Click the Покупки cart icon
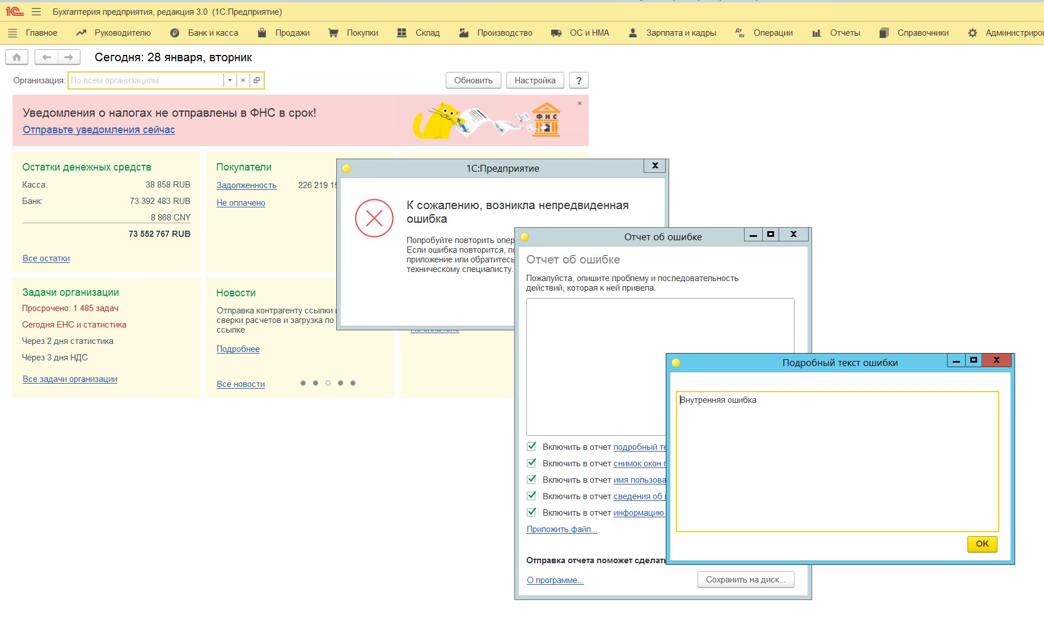This screenshot has width=1044, height=638. [x=333, y=33]
